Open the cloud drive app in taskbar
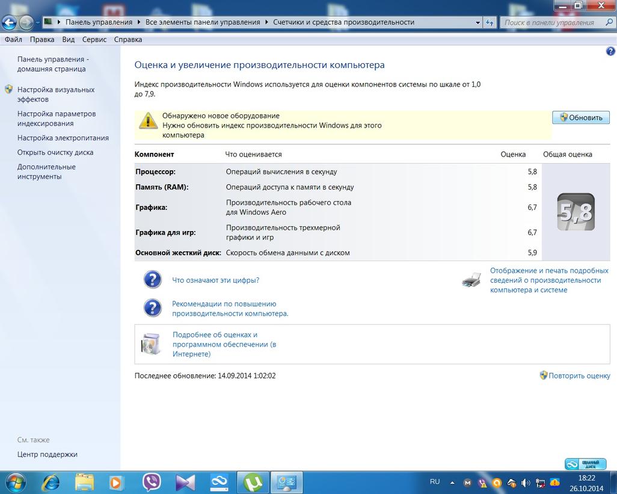 point(219,482)
